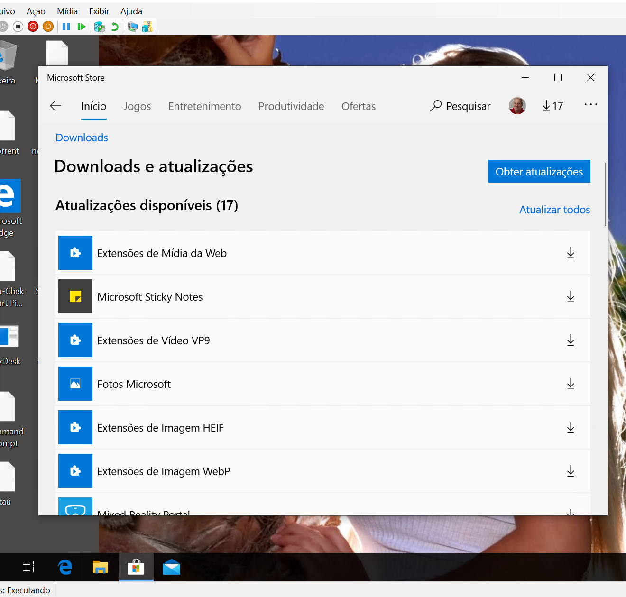Select the Produtividade tab
Screen dimensions: 626x597
(x=291, y=106)
